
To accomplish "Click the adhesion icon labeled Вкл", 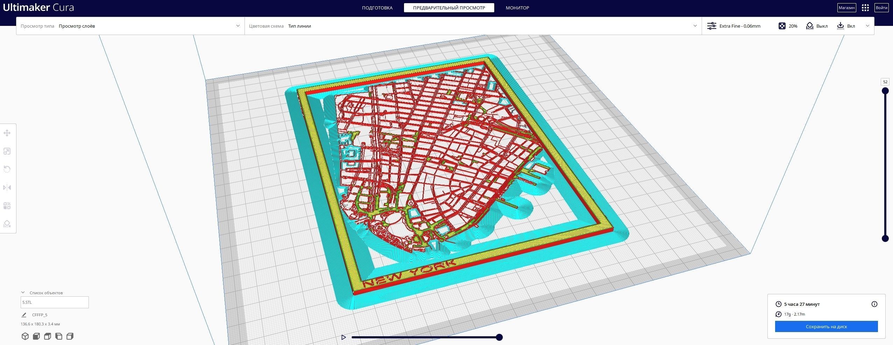I will click(841, 26).
